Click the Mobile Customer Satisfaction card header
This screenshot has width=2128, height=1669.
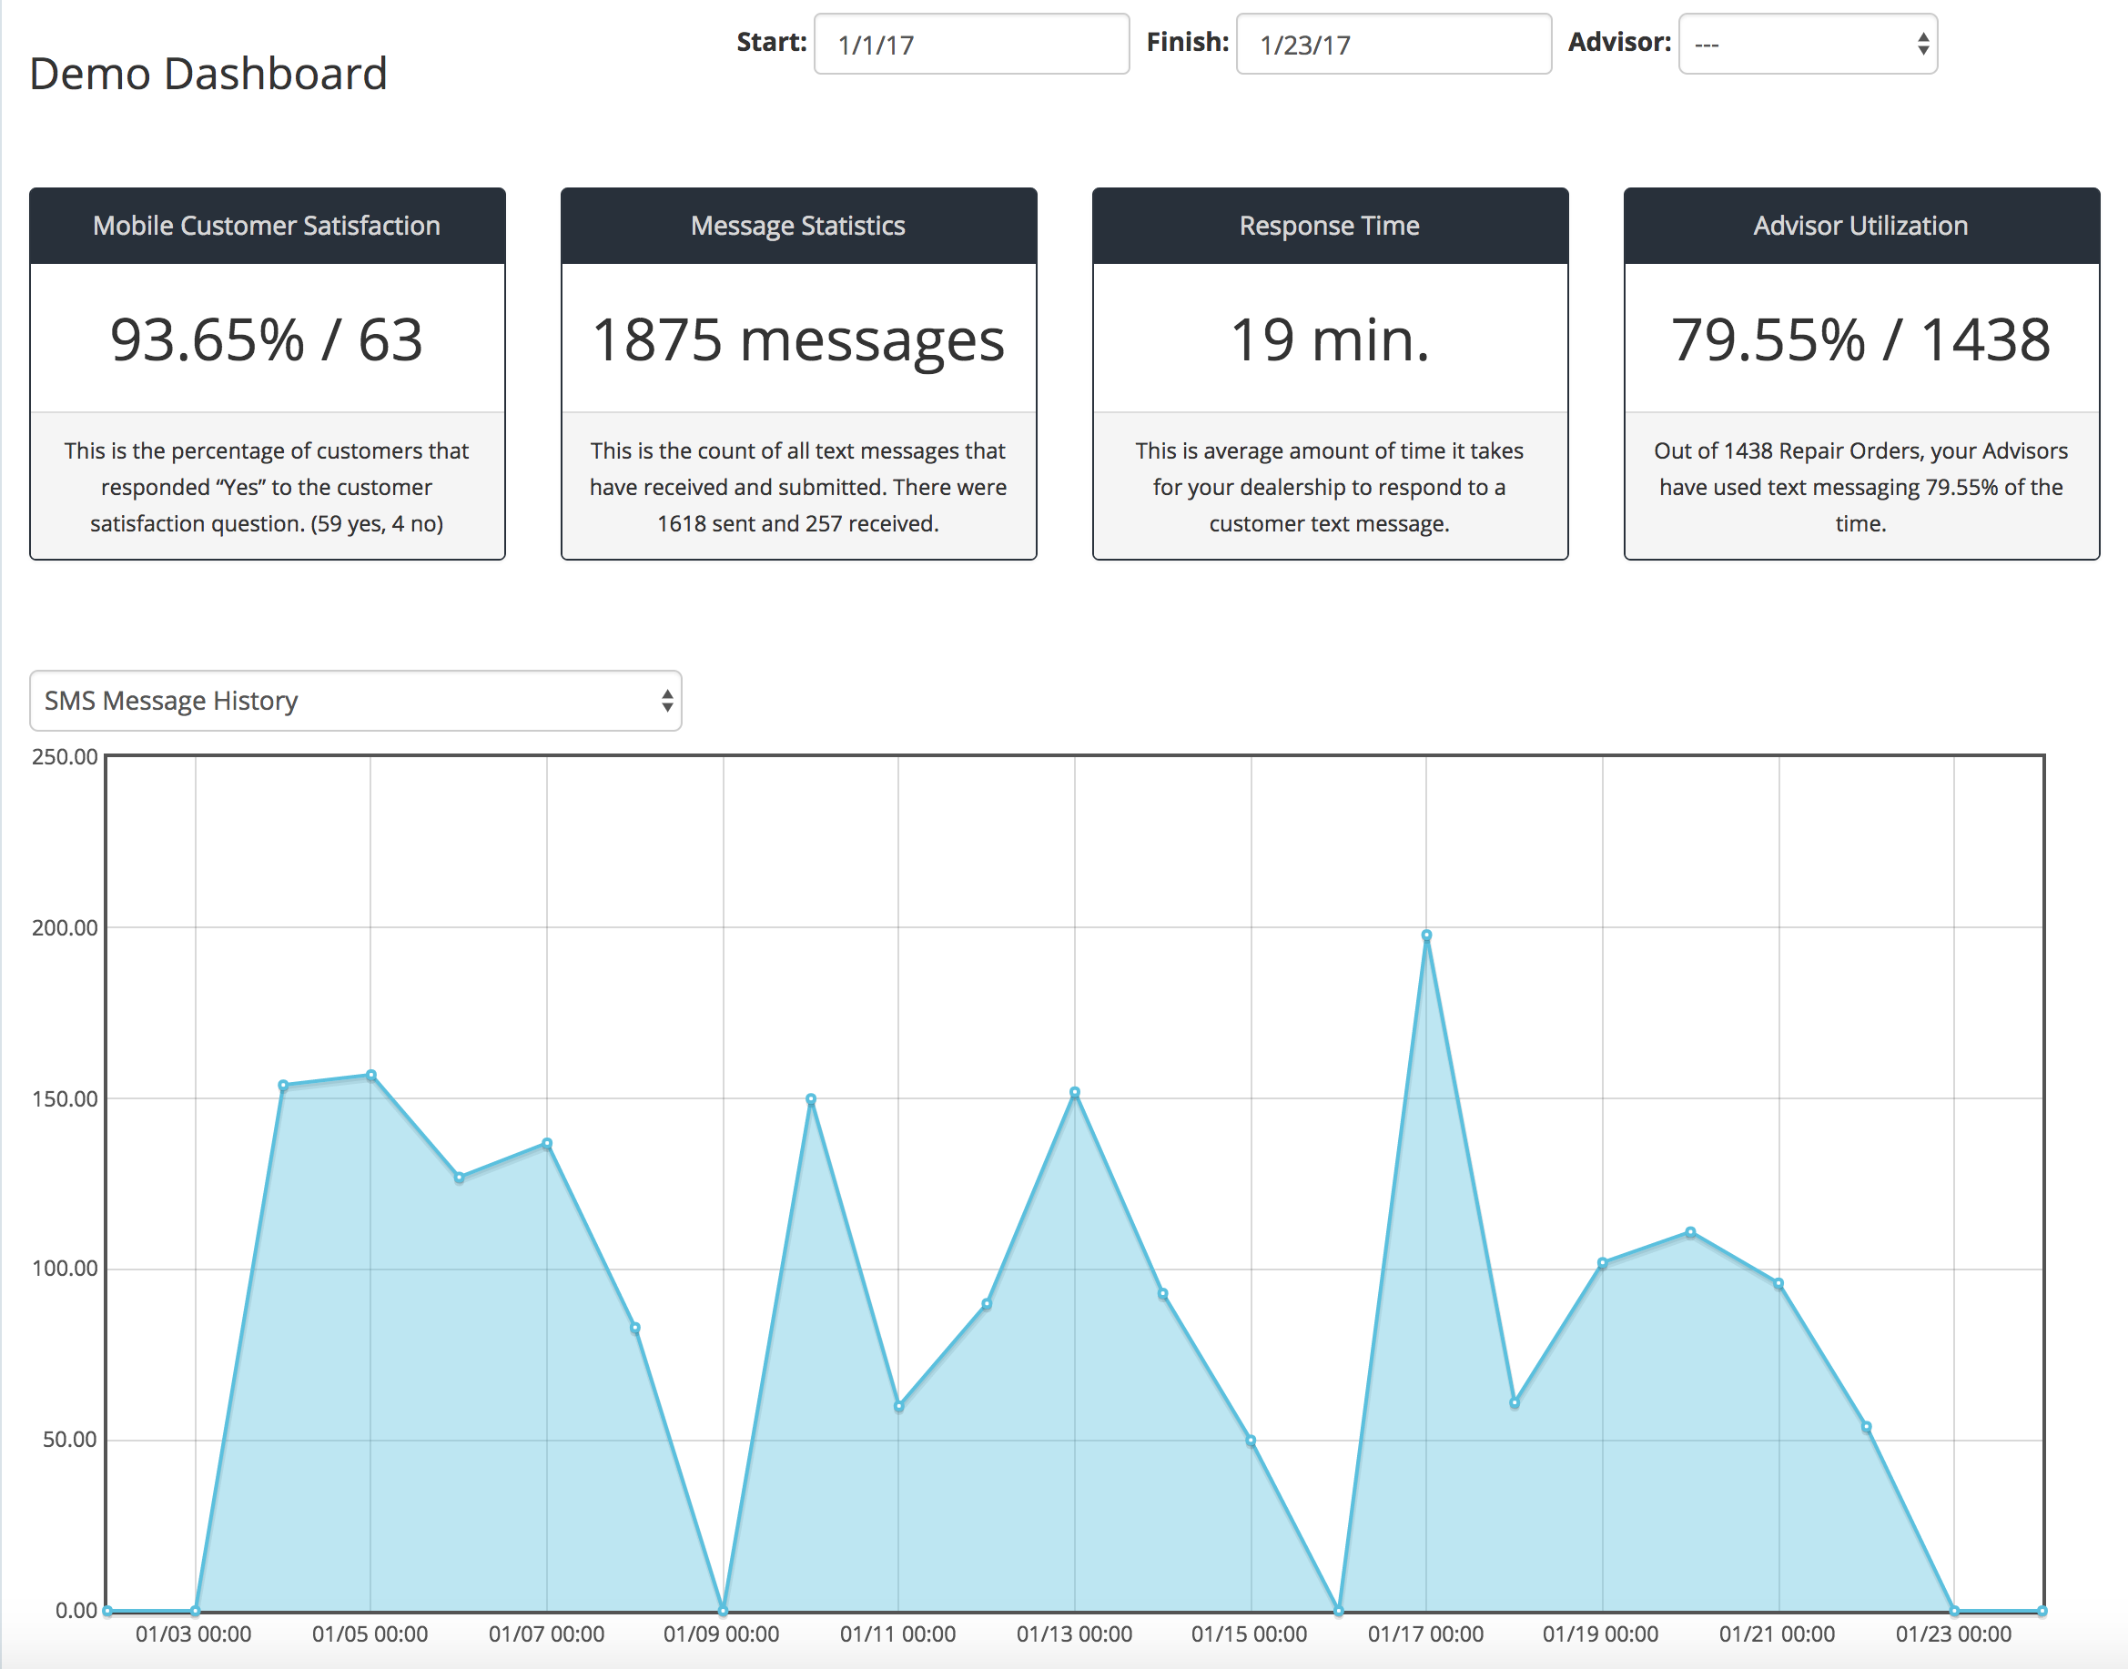coord(267,226)
